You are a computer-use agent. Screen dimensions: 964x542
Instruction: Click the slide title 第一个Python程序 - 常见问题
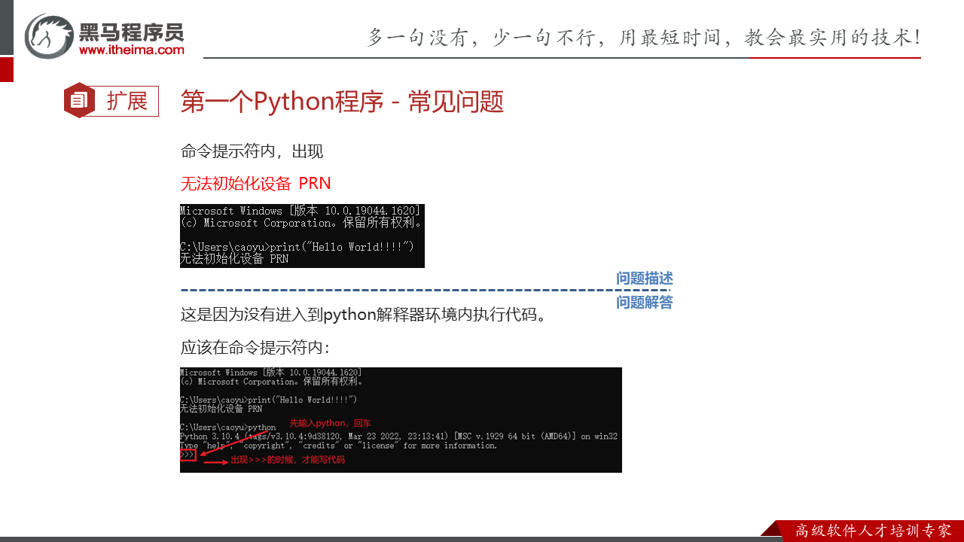tap(342, 102)
